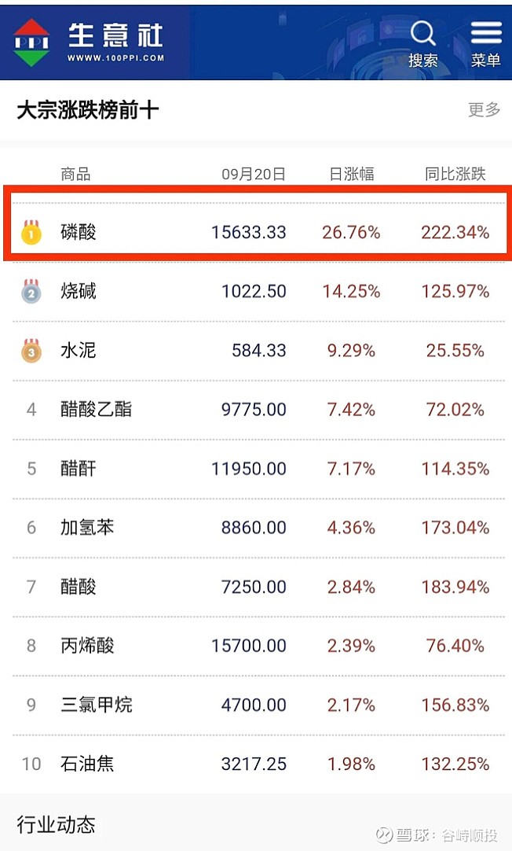Select 水泥 in the ranking list
The image size is (512, 851).
(x=79, y=350)
